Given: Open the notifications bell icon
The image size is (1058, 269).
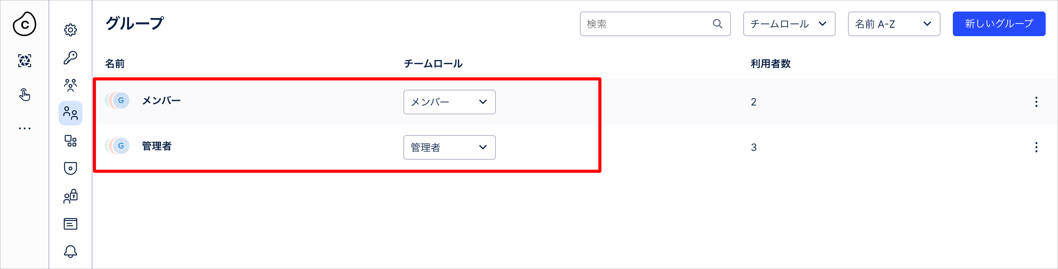Looking at the screenshot, I should (x=70, y=251).
